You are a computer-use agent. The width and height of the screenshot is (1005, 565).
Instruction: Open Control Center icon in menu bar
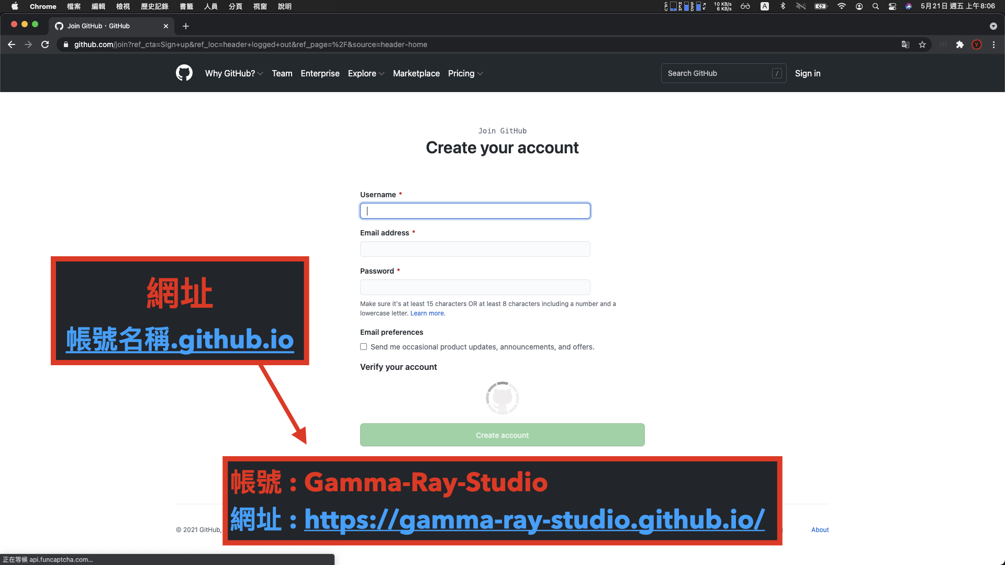(892, 6)
